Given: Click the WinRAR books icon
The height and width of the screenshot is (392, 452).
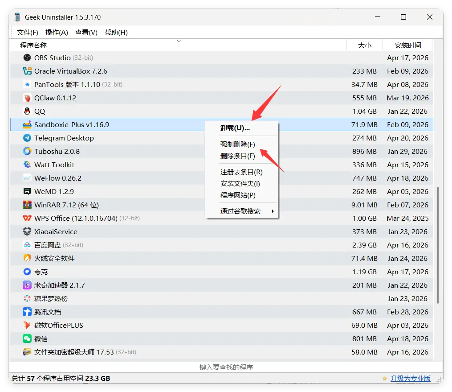Looking at the screenshot, I should tap(27, 205).
